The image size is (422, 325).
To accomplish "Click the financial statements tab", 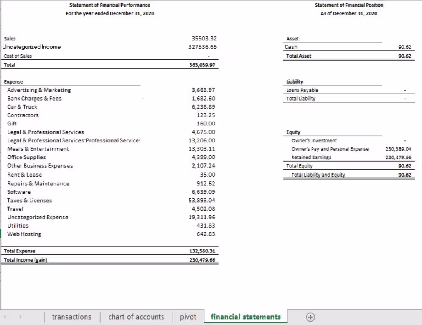I will click(x=245, y=317).
